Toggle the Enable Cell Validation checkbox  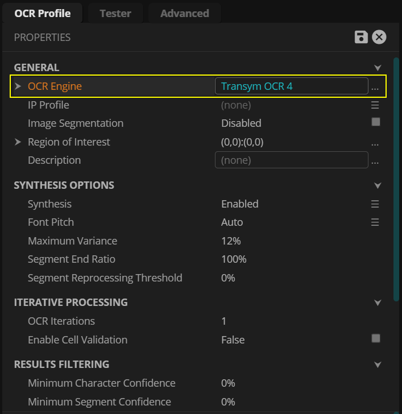click(x=375, y=338)
